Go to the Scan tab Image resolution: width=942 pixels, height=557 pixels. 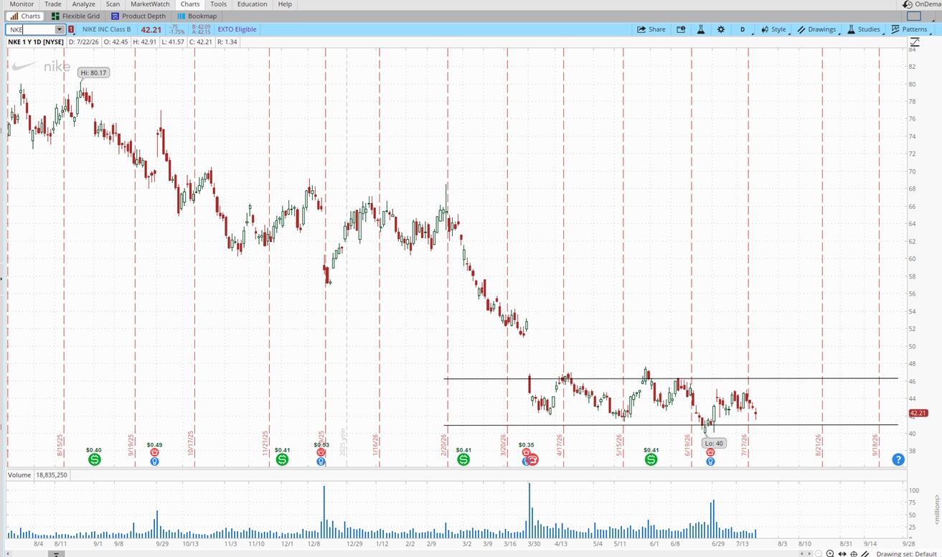click(113, 4)
